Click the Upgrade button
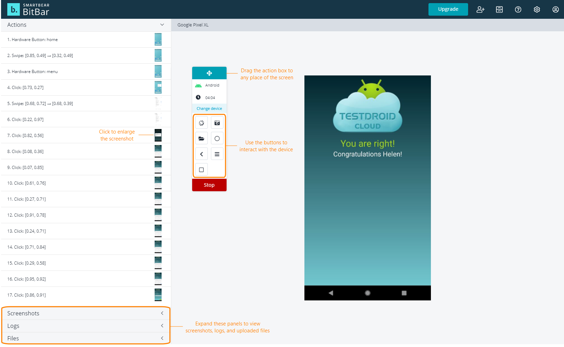Viewport: 564px width, 347px height. pyautogui.click(x=448, y=9)
